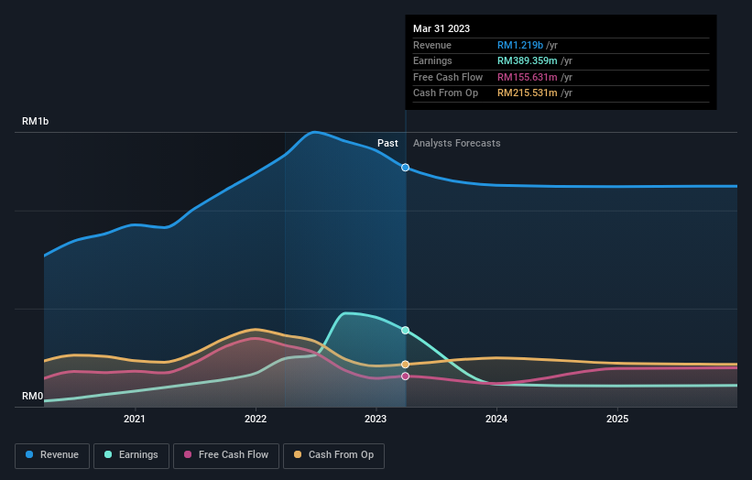This screenshot has height=480, width=752.
Task: Click the tooltip 'Cash From Op' row label
Action: (445, 93)
